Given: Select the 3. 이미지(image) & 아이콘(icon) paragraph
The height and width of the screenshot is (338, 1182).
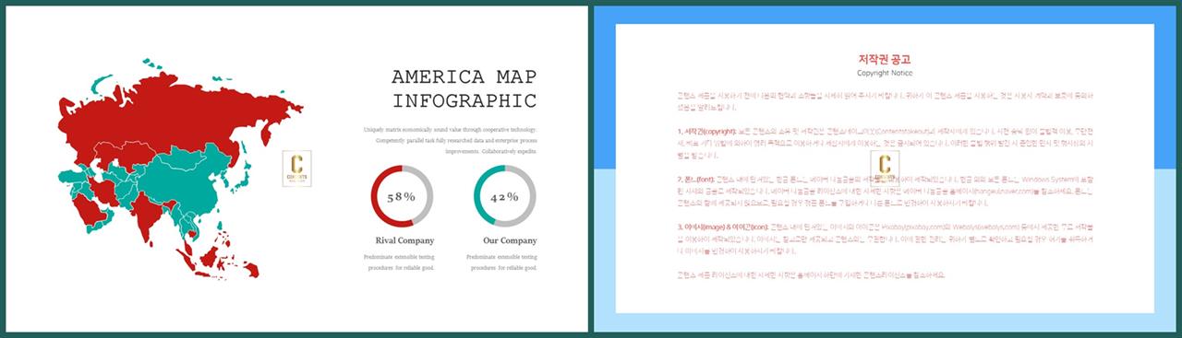Looking at the screenshot, I should coord(885,239).
